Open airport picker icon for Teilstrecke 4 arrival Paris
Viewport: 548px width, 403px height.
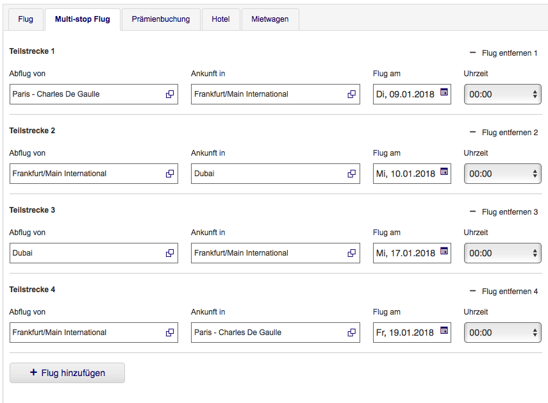coord(351,333)
